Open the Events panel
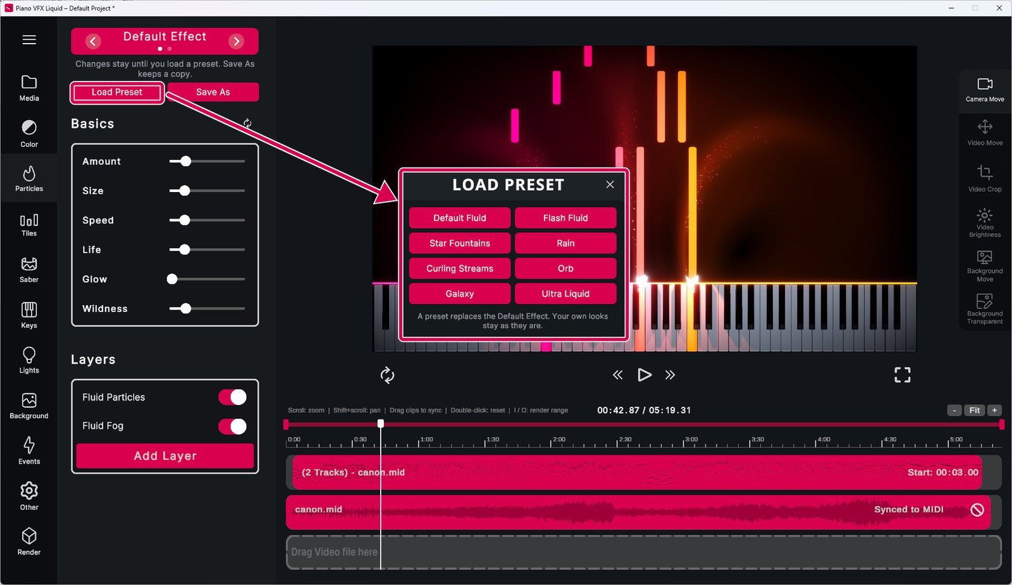Viewport: 1012px width, 585px height. 29,451
